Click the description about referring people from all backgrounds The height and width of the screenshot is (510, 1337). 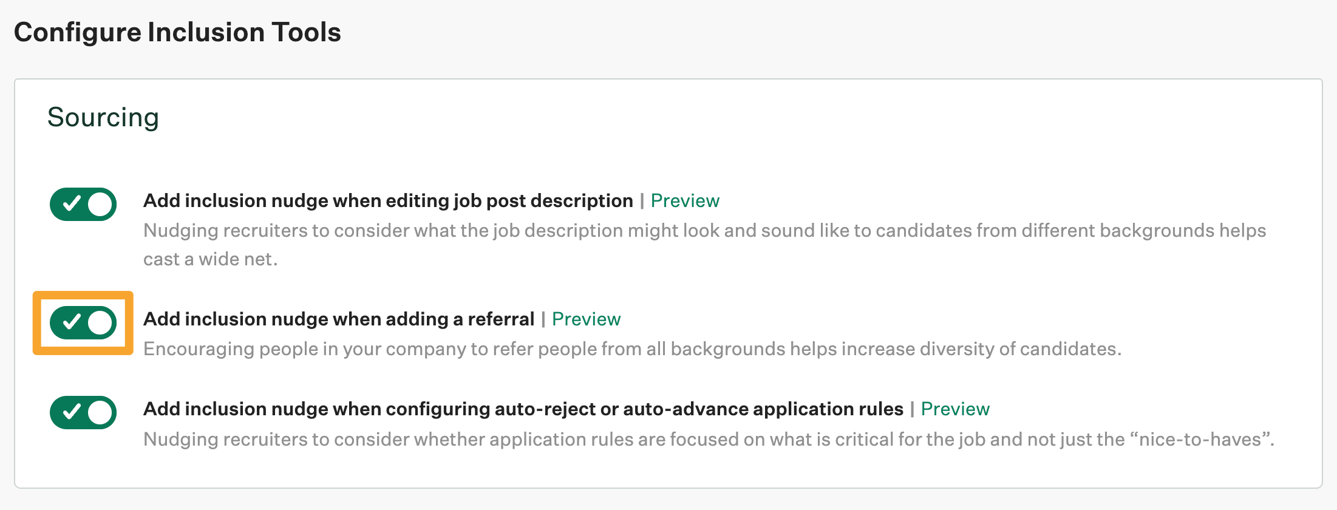click(632, 349)
